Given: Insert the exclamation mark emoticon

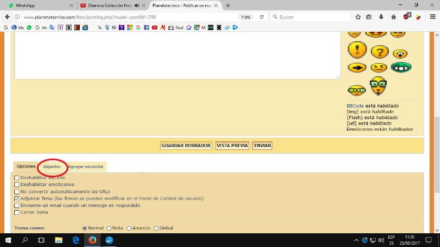Looking at the screenshot, I should coord(357,50).
